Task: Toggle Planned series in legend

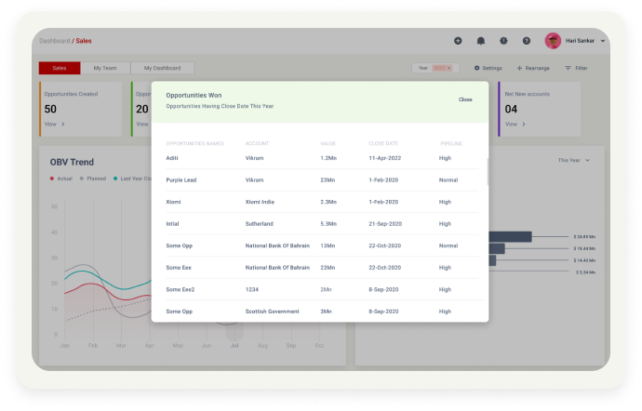Action: [x=94, y=178]
